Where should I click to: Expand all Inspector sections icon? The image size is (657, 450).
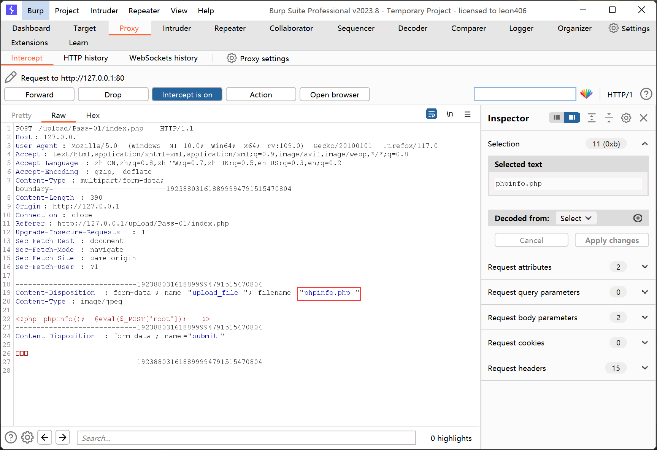[x=592, y=118]
